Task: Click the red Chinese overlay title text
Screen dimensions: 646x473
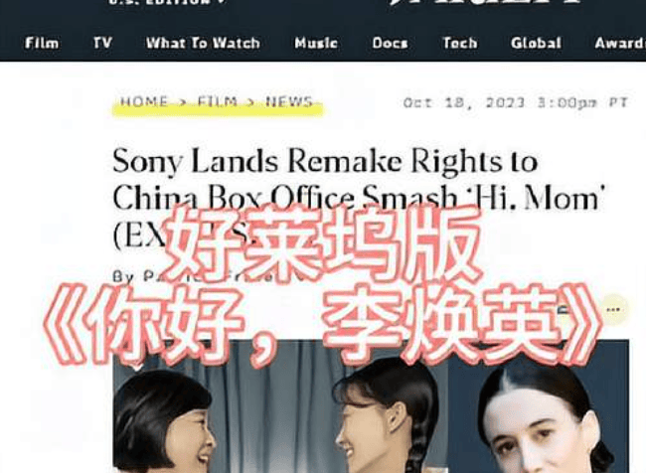Action: point(321,284)
